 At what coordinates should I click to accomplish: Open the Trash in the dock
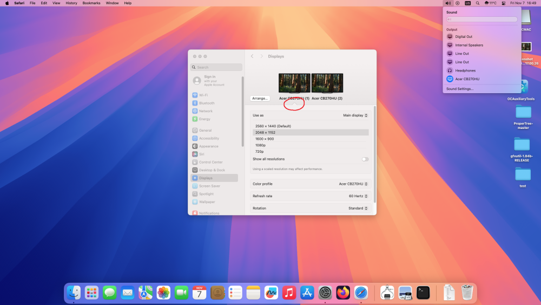(x=467, y=293)
